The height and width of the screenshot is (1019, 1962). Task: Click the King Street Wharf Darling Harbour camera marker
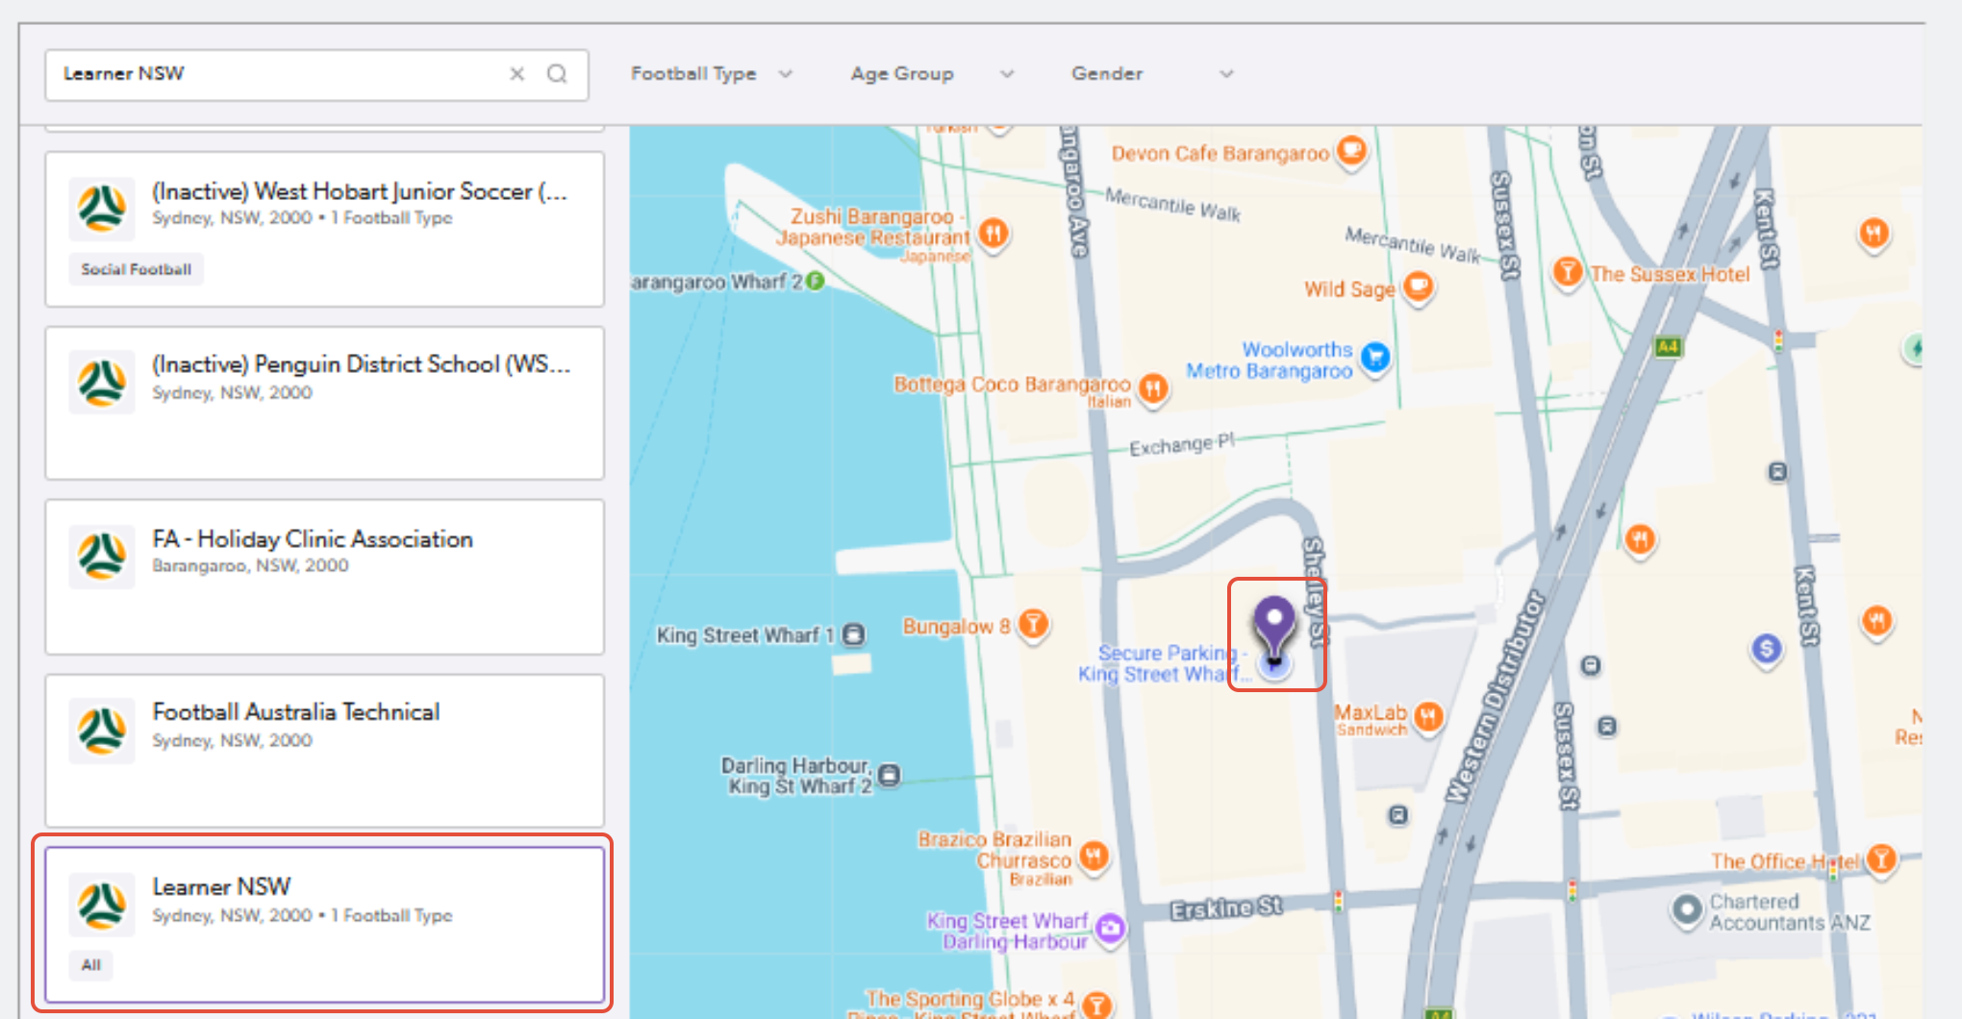(1110, 928)
